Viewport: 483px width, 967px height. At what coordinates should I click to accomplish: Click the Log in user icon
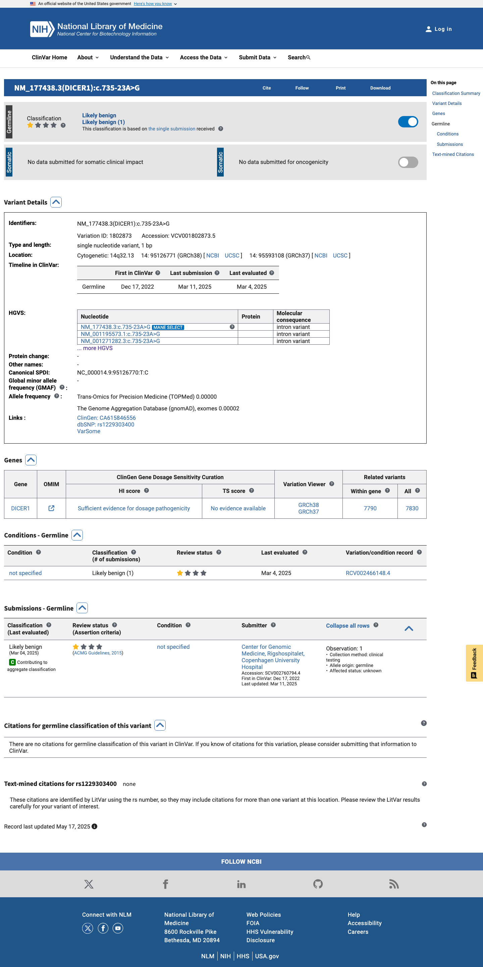click(428, 29)
